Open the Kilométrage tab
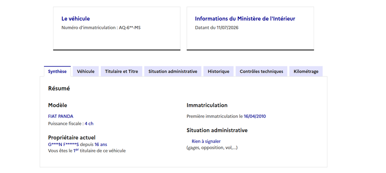Image resolution: width=386 pixels, height=173 pixels. pos(306,71)
